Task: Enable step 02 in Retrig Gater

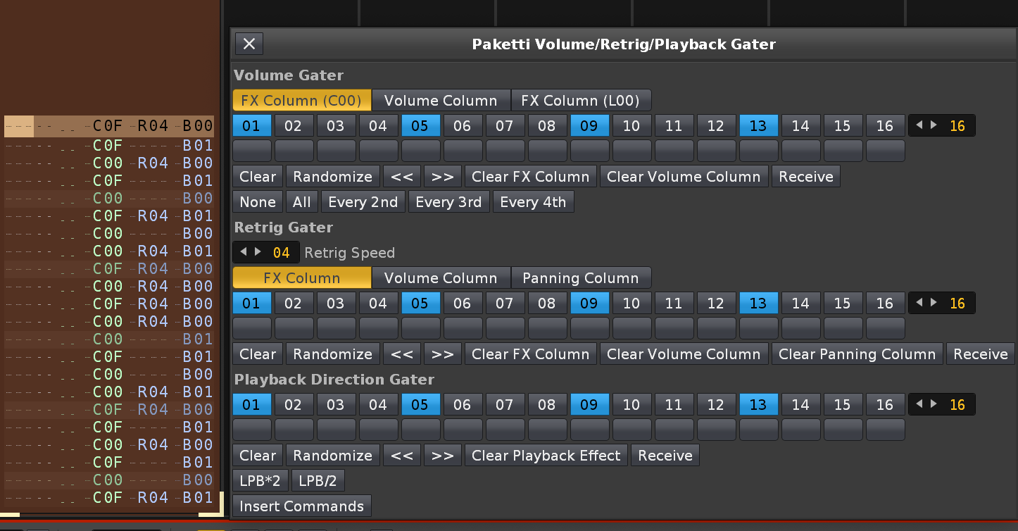Action: (x=294, y=304)
